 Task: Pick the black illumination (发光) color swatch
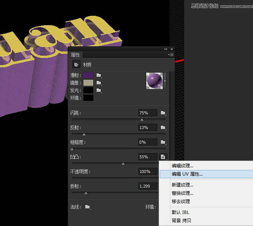coord(88,90)
